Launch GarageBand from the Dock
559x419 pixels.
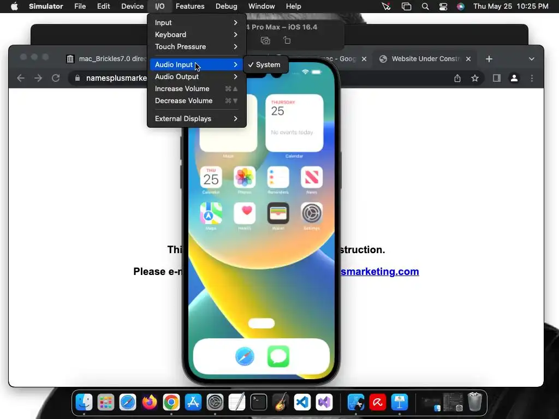(x=281, y=403)
